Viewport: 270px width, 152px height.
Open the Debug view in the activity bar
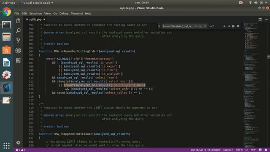[x=18, y=51]
